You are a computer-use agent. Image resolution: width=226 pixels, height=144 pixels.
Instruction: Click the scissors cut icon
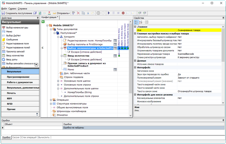click(x=88, y=13)
